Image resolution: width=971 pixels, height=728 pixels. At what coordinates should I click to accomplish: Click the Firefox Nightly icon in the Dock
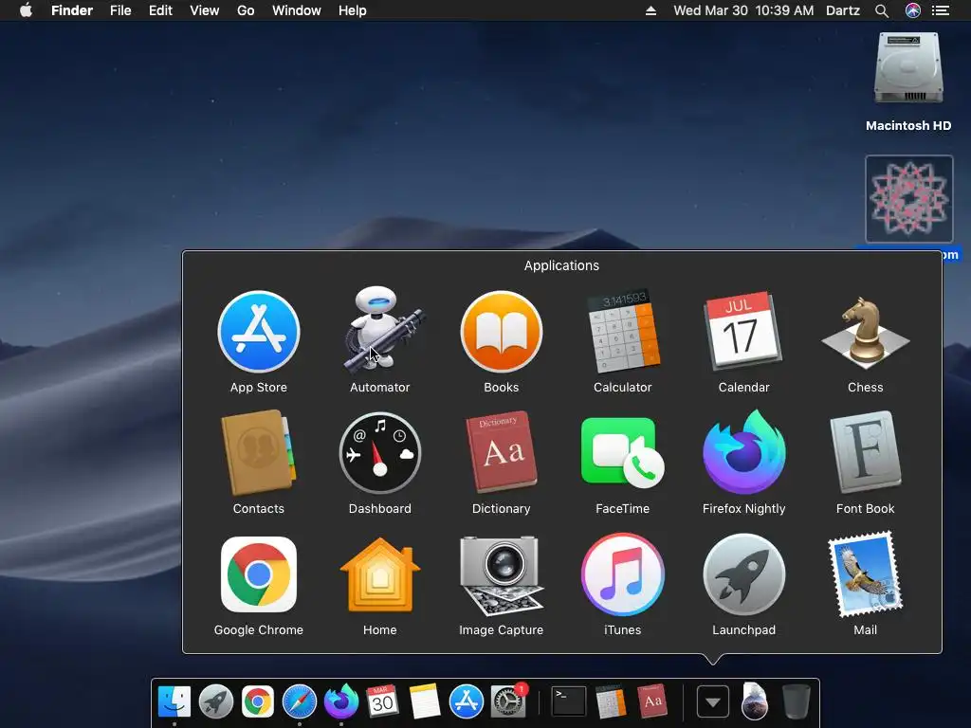point(341,701)
